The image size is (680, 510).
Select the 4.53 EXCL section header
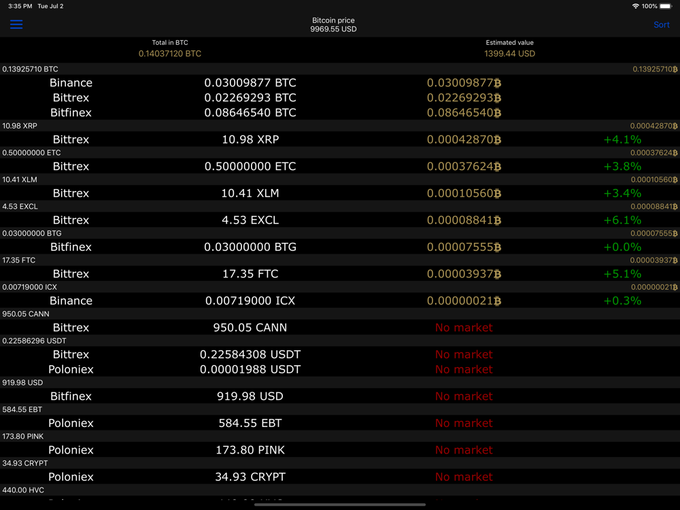(340, 207)
